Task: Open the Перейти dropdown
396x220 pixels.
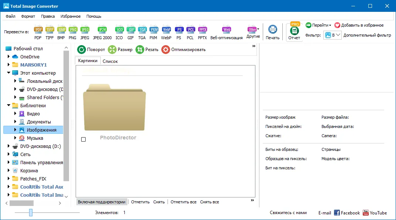Action: click(318, 25)
